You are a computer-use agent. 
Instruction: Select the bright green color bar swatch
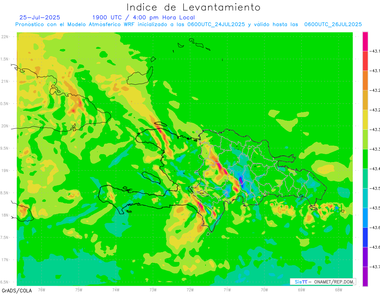pyautogui.click(x=365, y=159)
